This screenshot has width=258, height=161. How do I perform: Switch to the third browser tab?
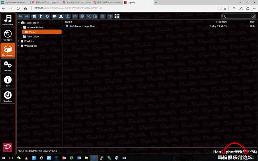click(77, 3)
